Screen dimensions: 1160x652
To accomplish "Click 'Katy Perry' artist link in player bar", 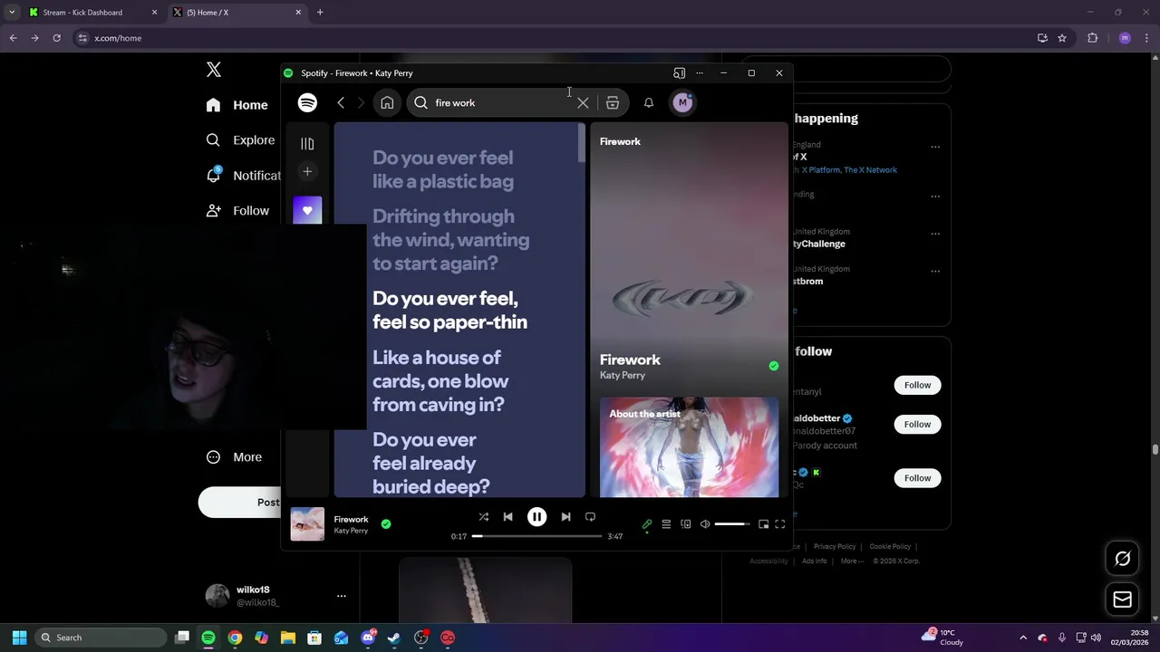I will point(351,531).
